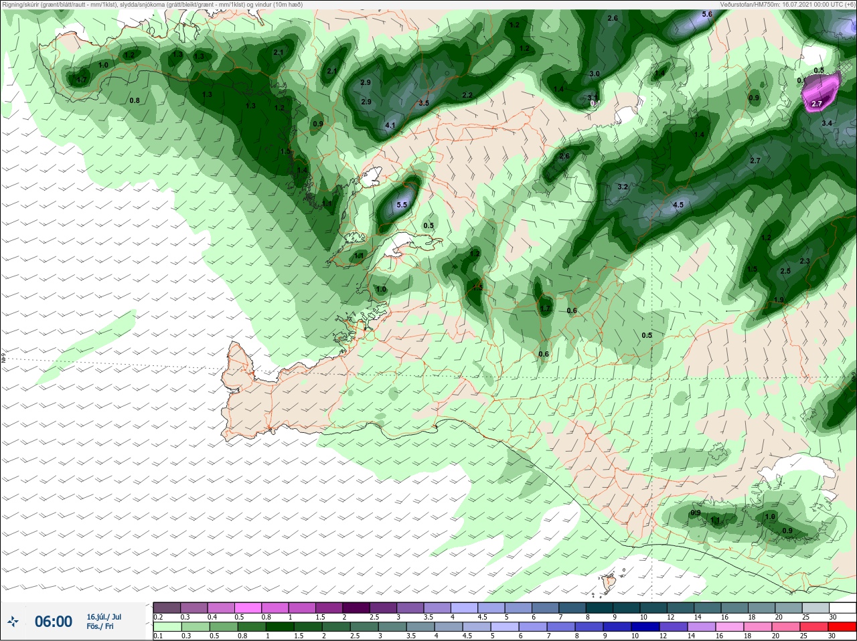Click the four-pointed star icon beside 06:00
The width and height of the screenshot is (857, 641).
pyautogui.click(x=13, y=622)
